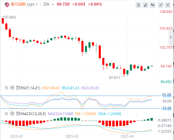Click the DEA:-1.24586 value
Image resolution: width=174 pixels, height=140 pixels.
[110, 114]
